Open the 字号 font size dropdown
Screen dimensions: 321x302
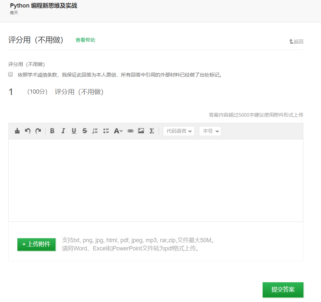pos(210,131)
